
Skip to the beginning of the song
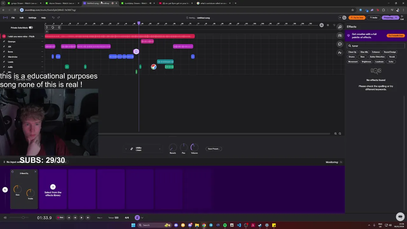click(x=69, y=218)
